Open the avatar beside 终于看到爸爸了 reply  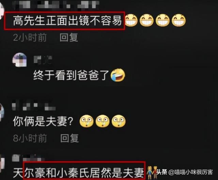pos(20,60)
